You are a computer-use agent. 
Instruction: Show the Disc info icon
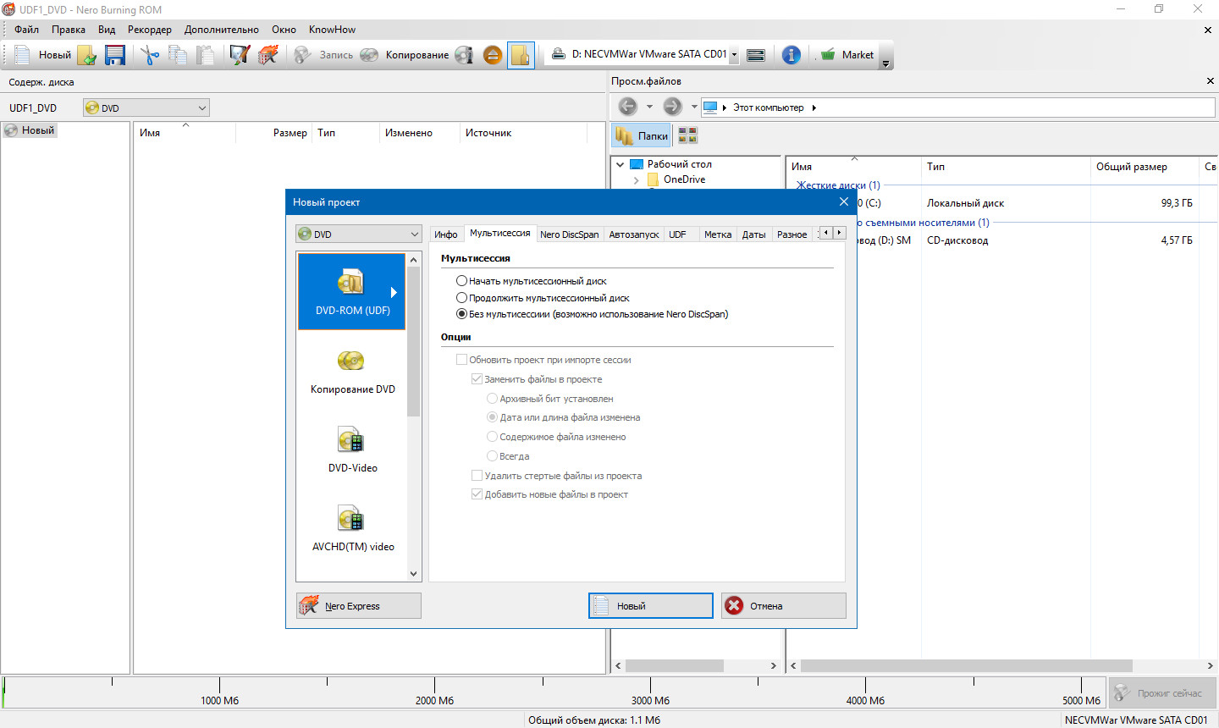point(464,55)
